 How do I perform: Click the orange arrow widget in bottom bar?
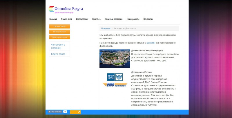tap(75, 112)
